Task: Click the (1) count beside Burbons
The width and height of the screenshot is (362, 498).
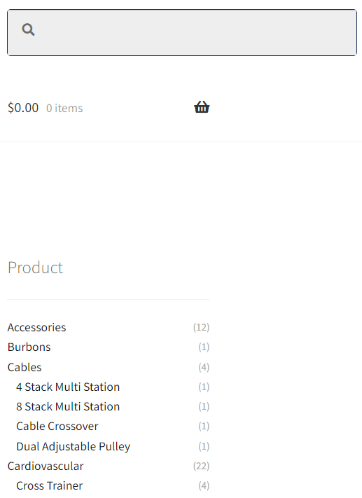Action: tap(204, 347)
